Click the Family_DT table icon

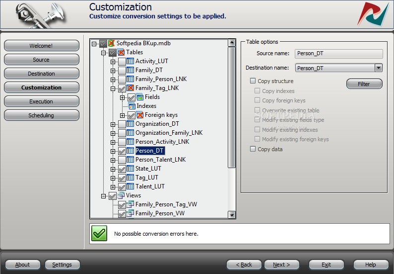click(x=130, y=70)
